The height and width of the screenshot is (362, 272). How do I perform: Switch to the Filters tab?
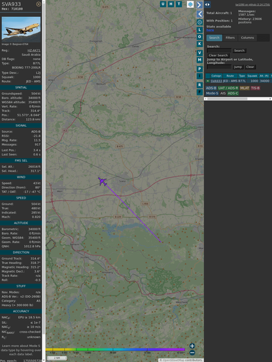(x=230, y=38)
